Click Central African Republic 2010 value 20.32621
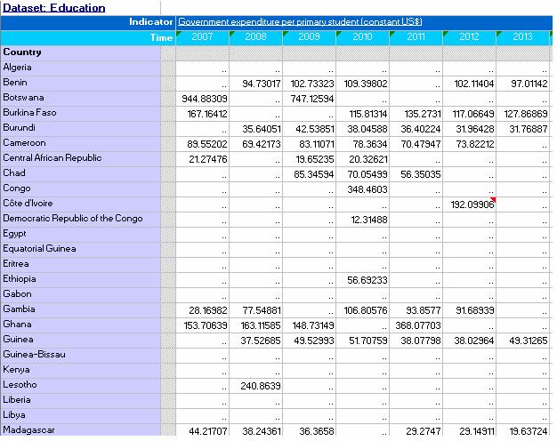557x441 pixels. [x=368, y=159]
